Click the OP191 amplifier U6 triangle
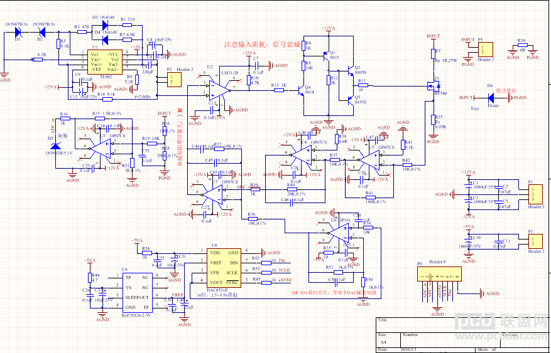This screenshot has width=551, height=353. coord(339,233)
